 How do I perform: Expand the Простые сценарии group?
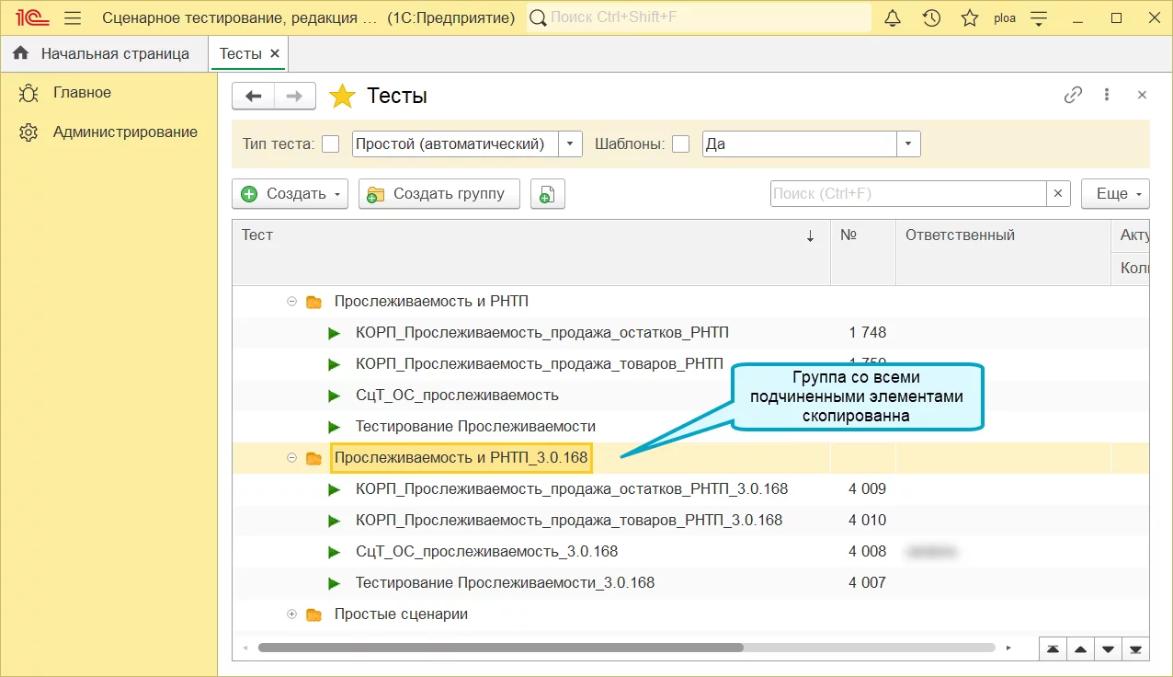(x=292, y=614)
